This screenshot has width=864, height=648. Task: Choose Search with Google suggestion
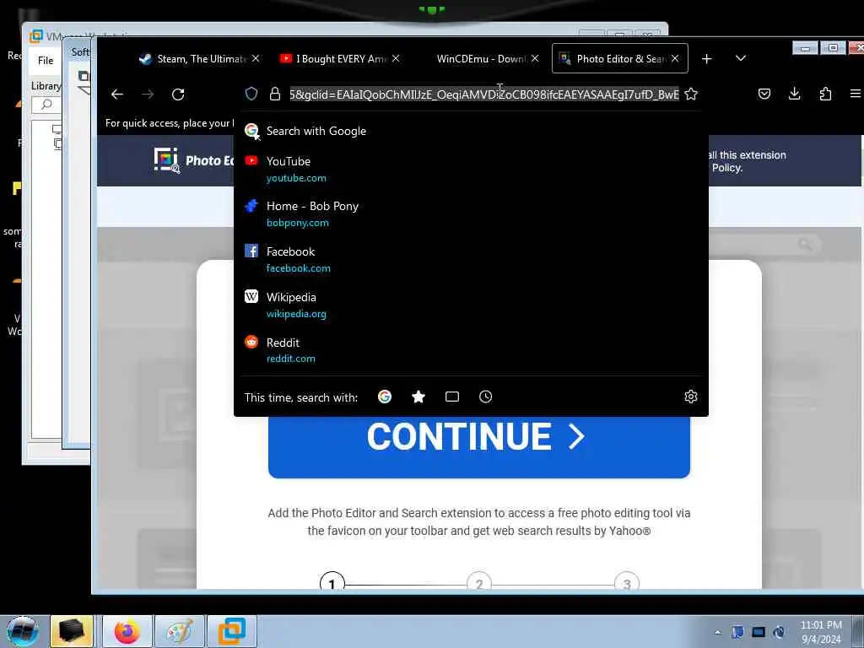click(471, 131)
